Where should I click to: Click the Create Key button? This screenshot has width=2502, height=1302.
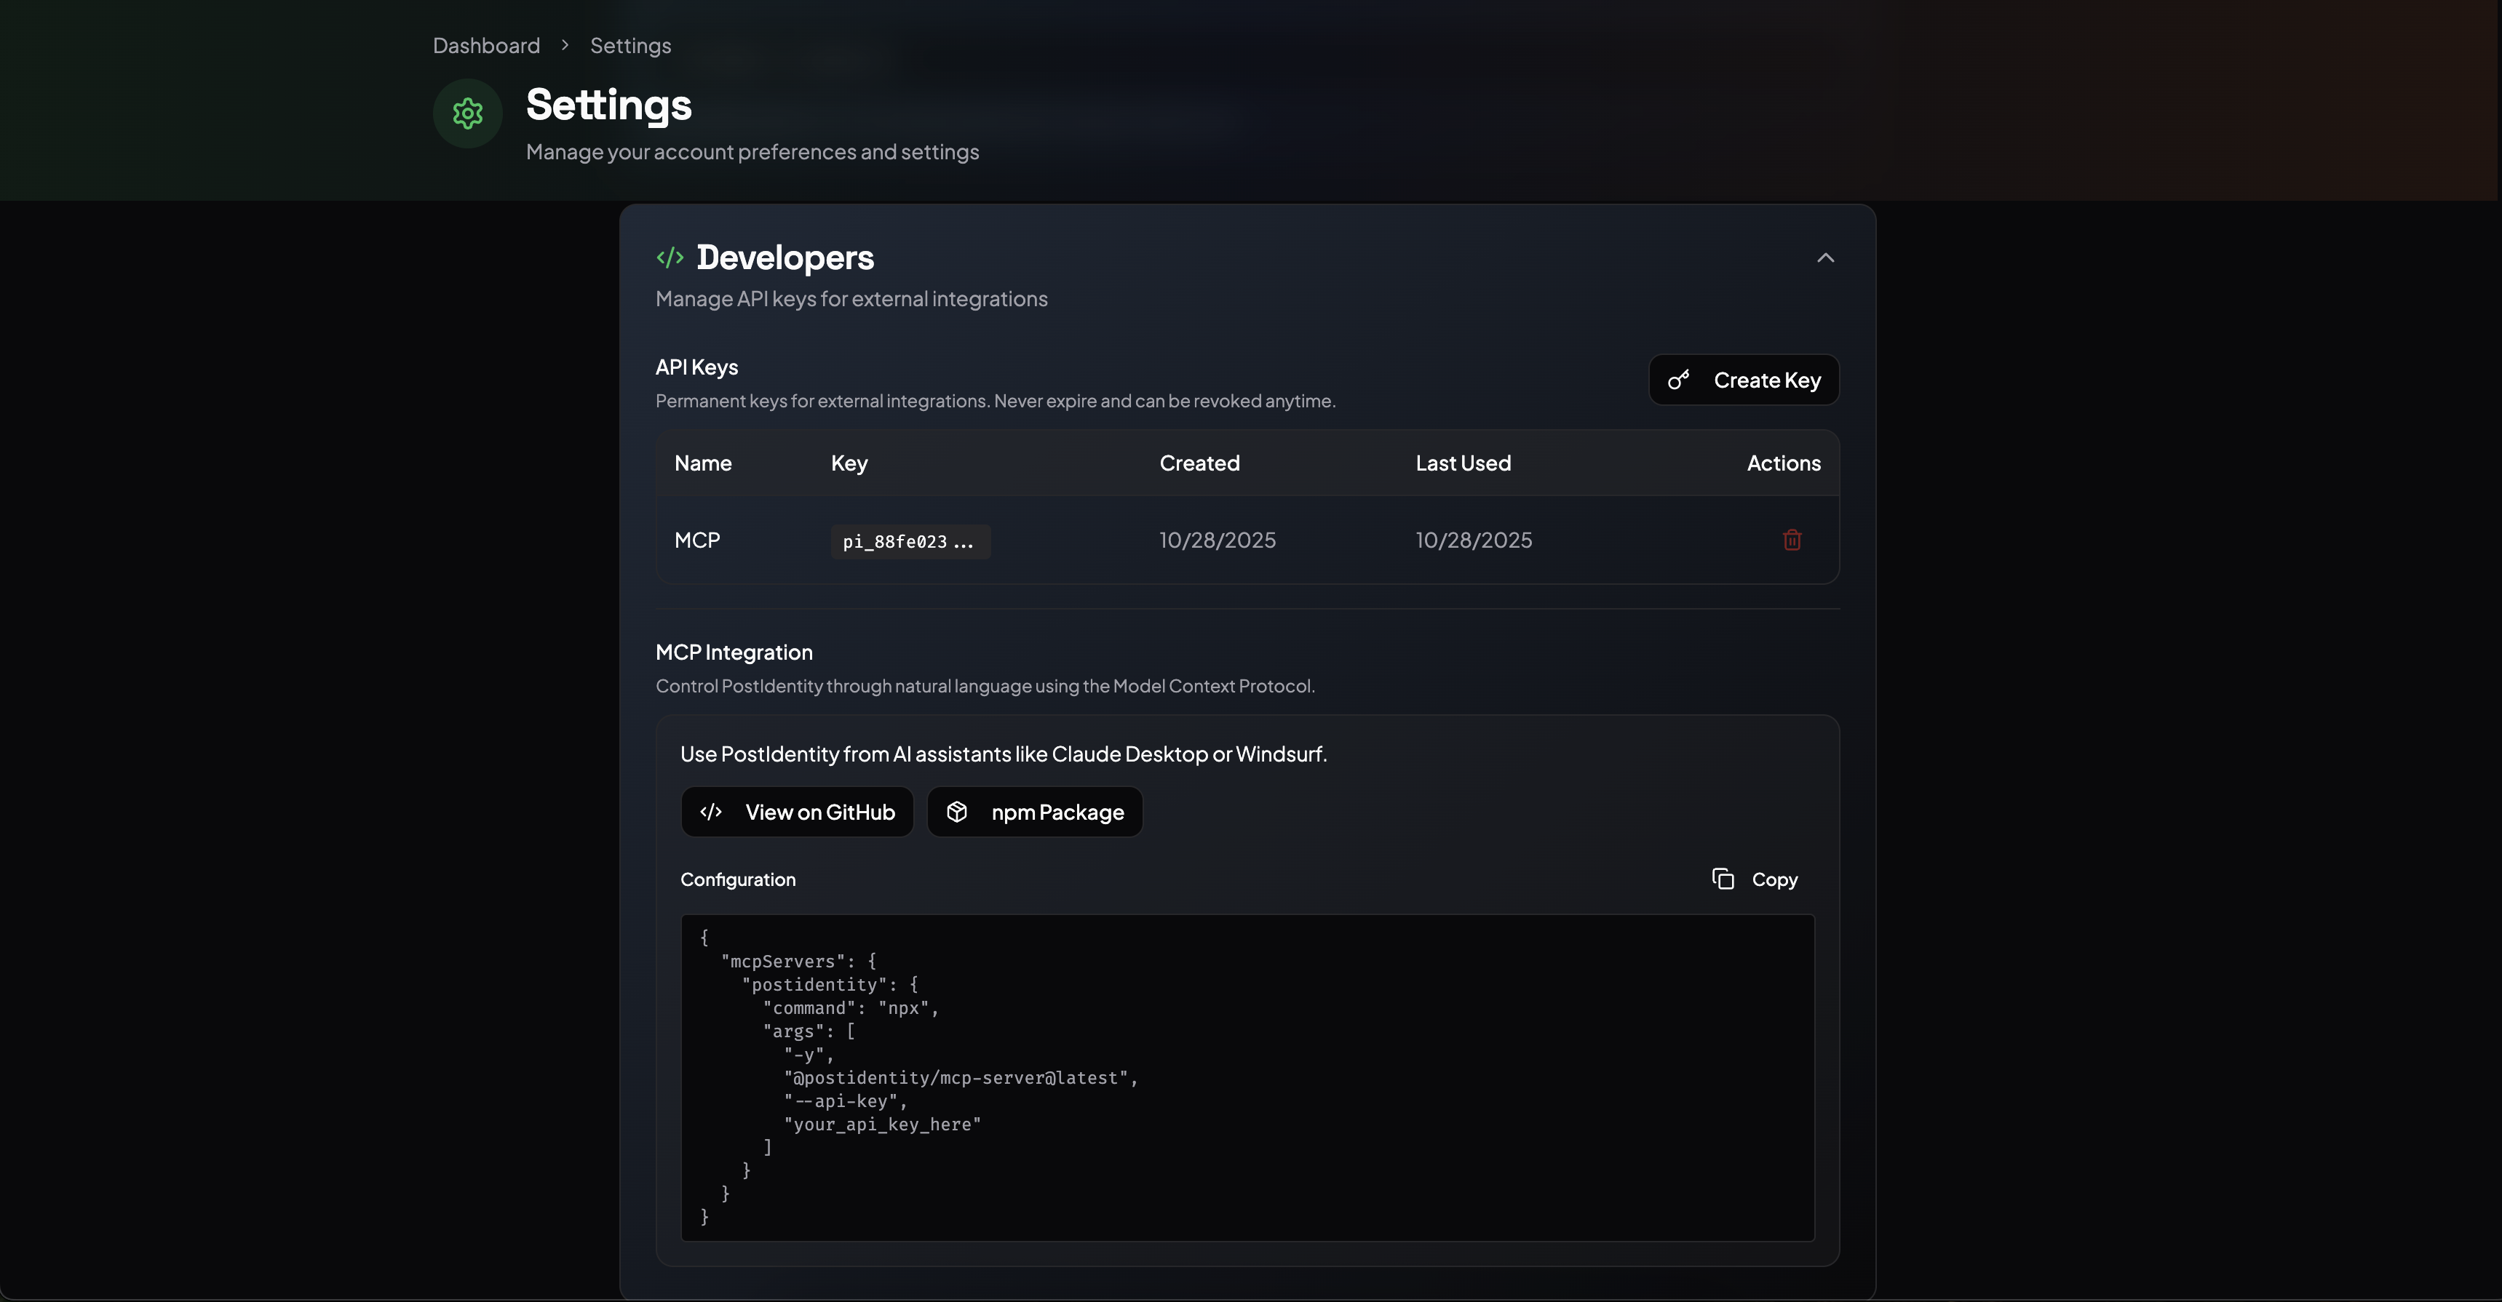click(1744, 380)
